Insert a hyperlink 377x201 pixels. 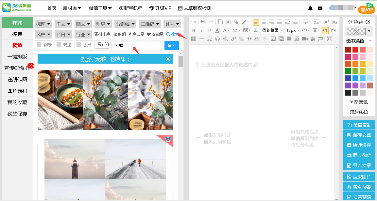[233, 39]
